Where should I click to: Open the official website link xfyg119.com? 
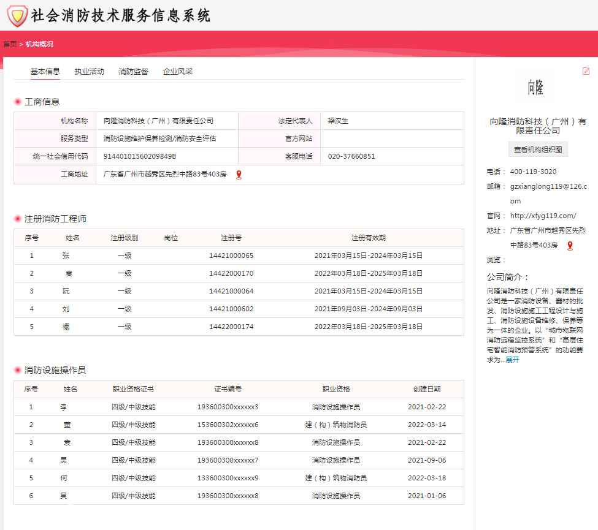(543, 216)
